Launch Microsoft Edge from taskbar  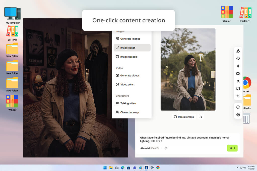(122, 168)
